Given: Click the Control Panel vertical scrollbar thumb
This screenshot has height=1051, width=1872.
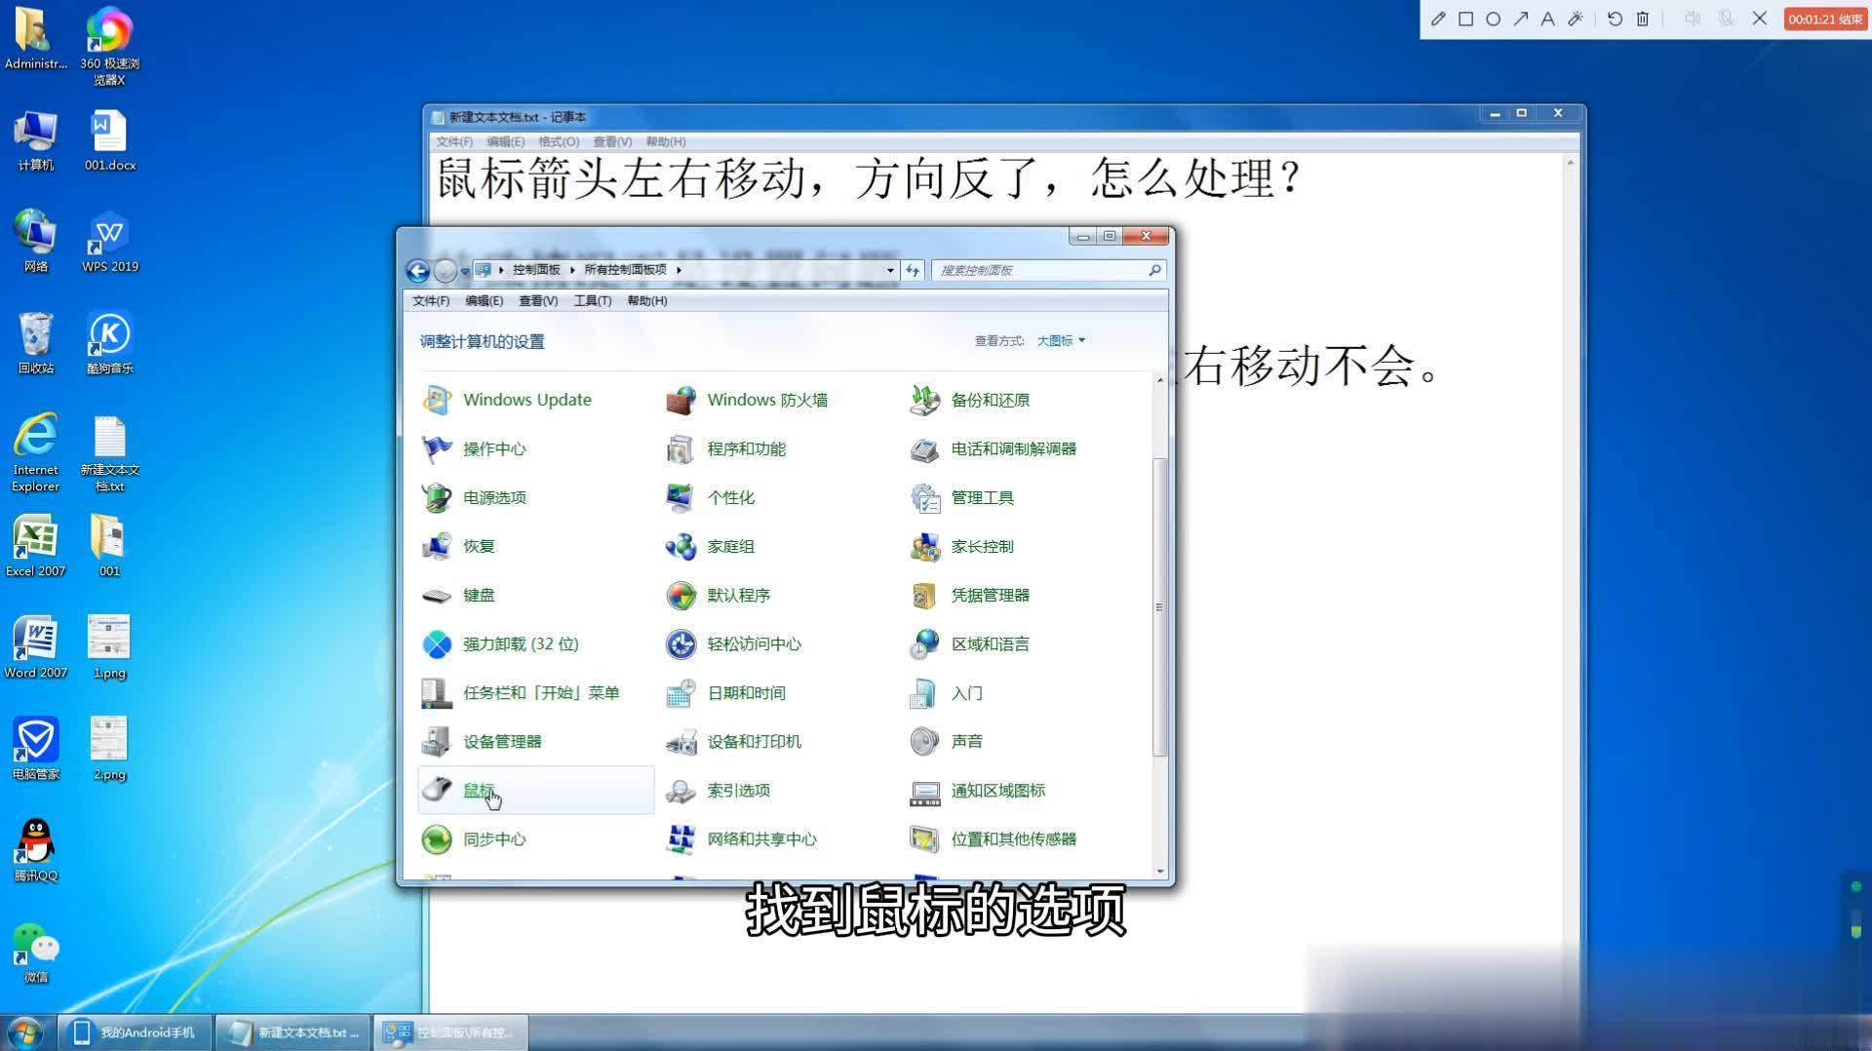Looking at the screenshot, I should [1159, 606].
